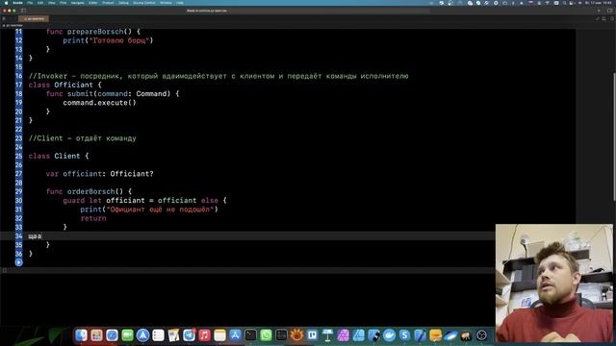Open Reminders list app in Dock
Screen dimensions: 616x346
[158, 335]
